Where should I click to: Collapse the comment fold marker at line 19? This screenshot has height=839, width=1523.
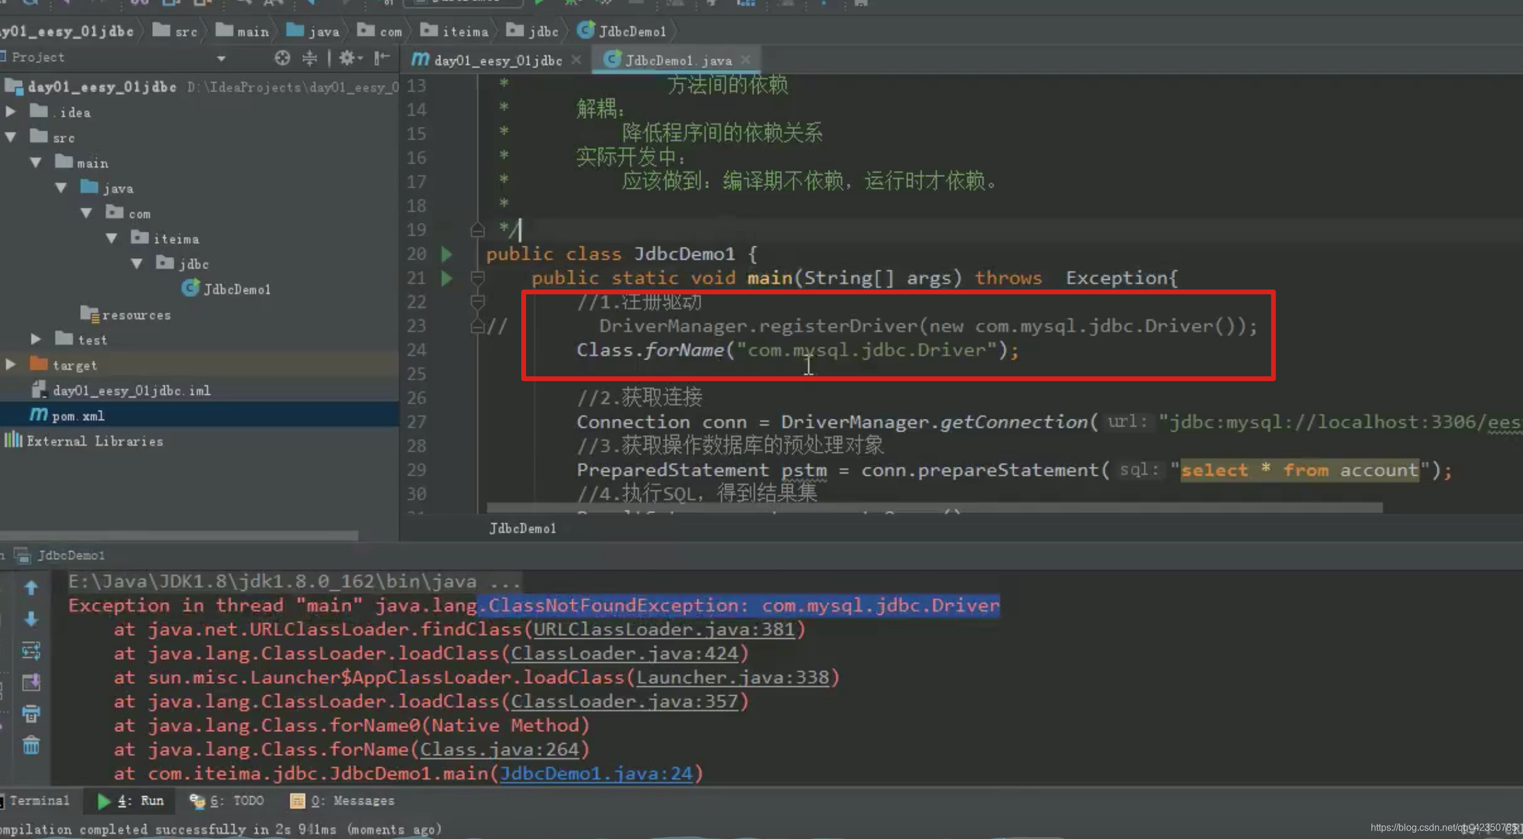pyautogui.click(x=478, y=230)
